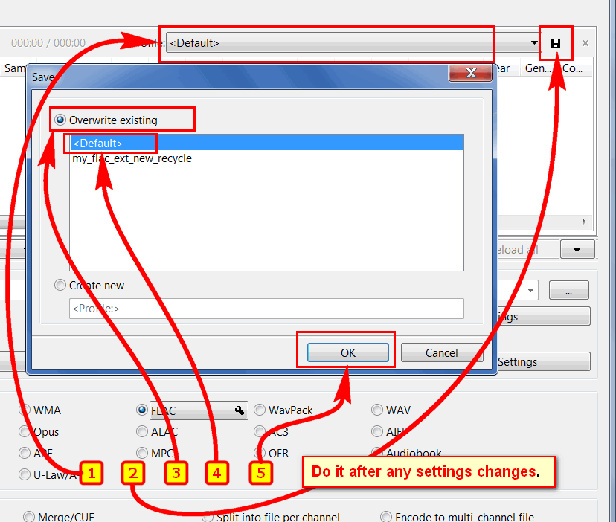Choose the WMA output format
This screenshot has height=522, width=616.
25,410
